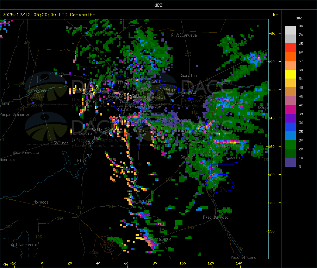
Task: Select the red 60 dBZ legend color
Action: click(290, 48)
